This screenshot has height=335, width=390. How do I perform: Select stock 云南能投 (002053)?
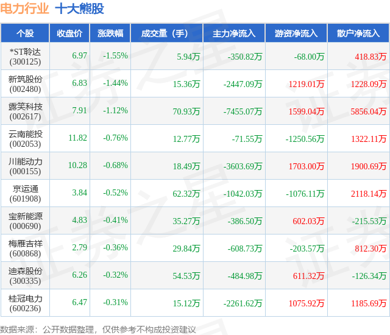pos(25,139)
